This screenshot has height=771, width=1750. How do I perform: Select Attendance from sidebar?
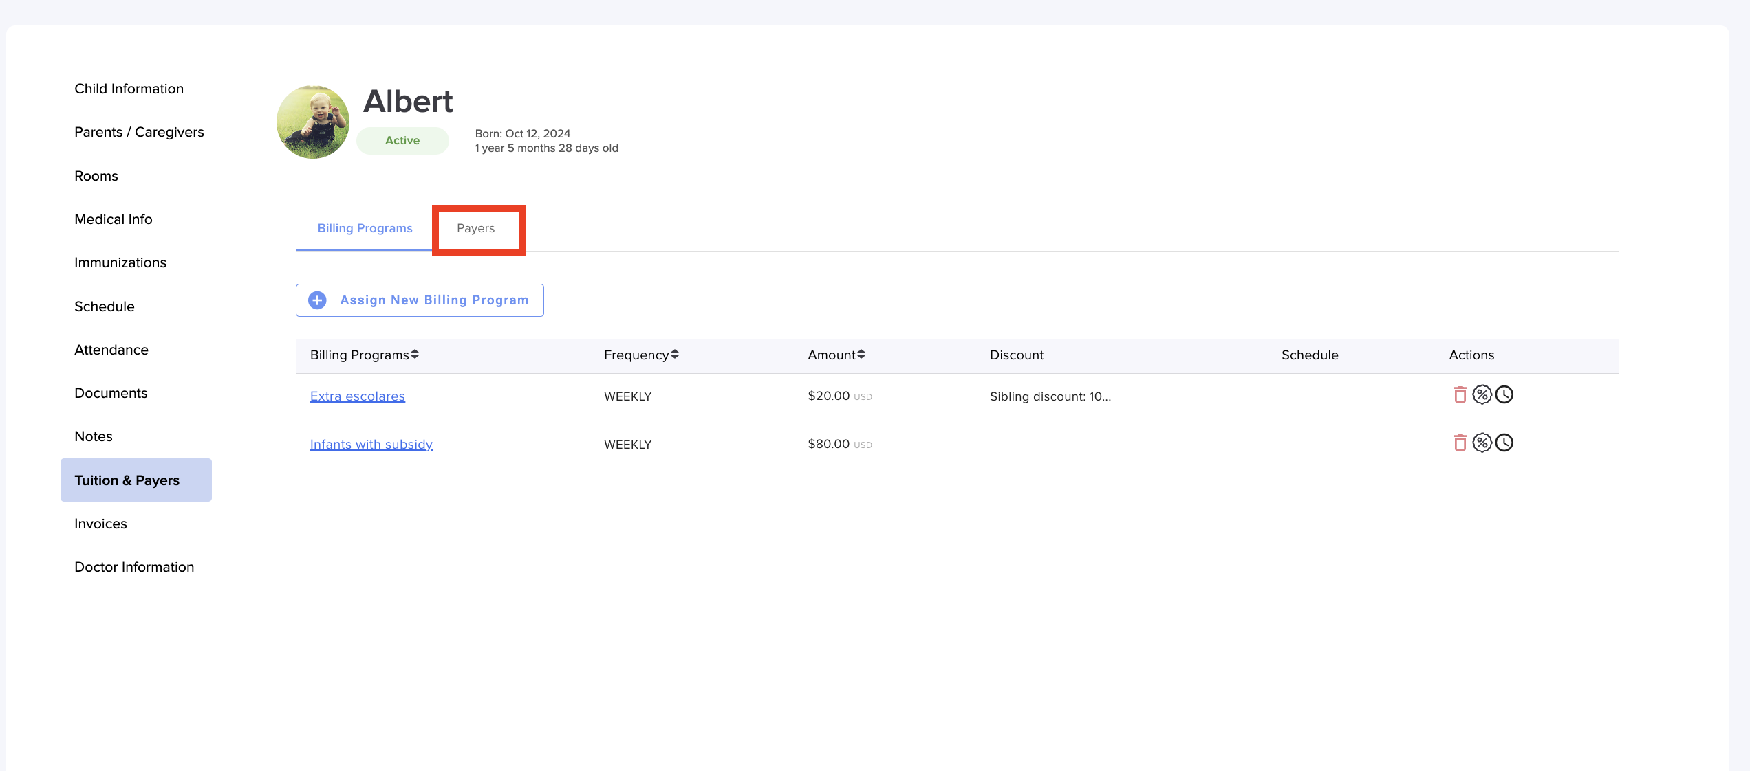pos(111,350)
